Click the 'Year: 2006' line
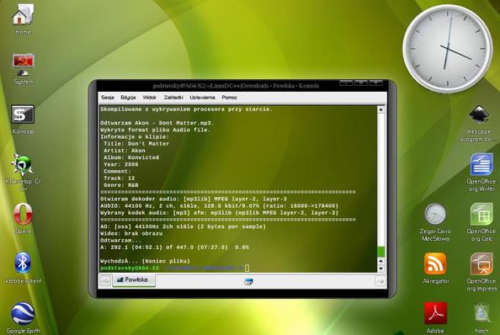 pos(121,164)
